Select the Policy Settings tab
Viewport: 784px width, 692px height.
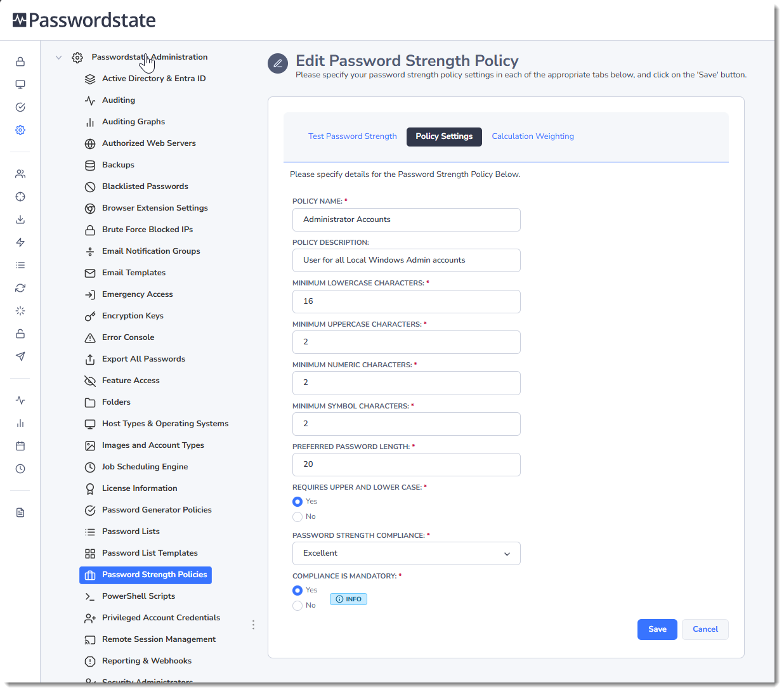point(444,136)
